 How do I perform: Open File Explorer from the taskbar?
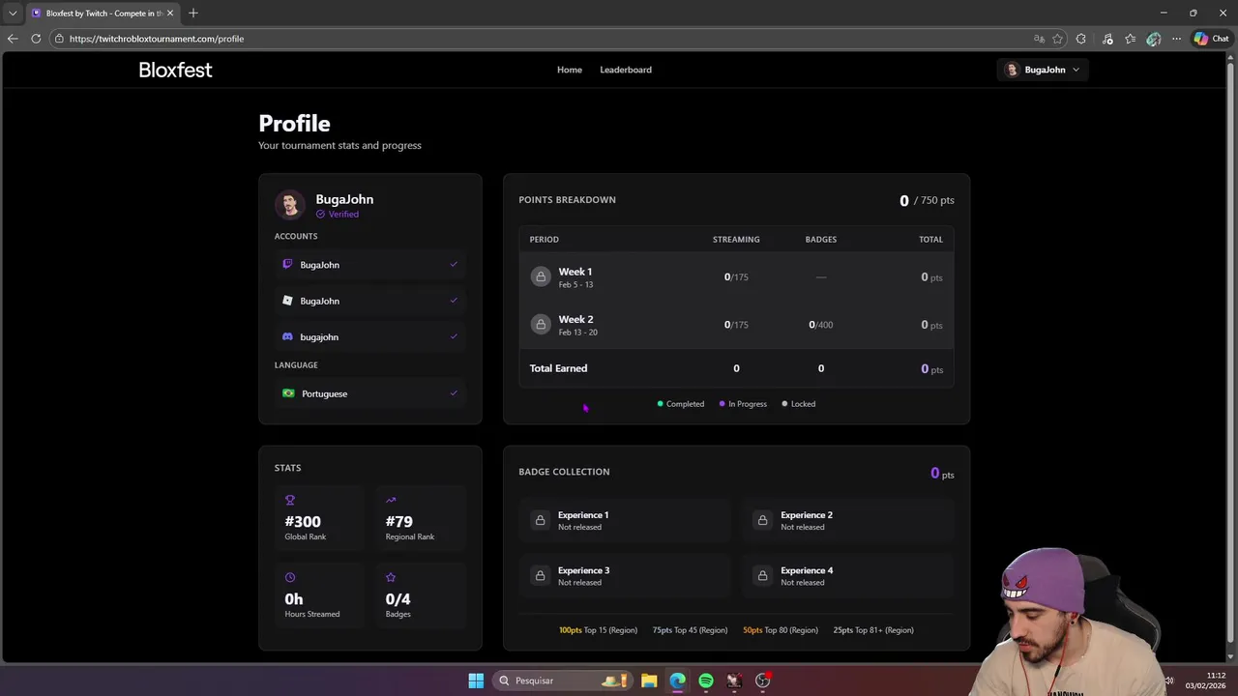[x=649, y=681]
